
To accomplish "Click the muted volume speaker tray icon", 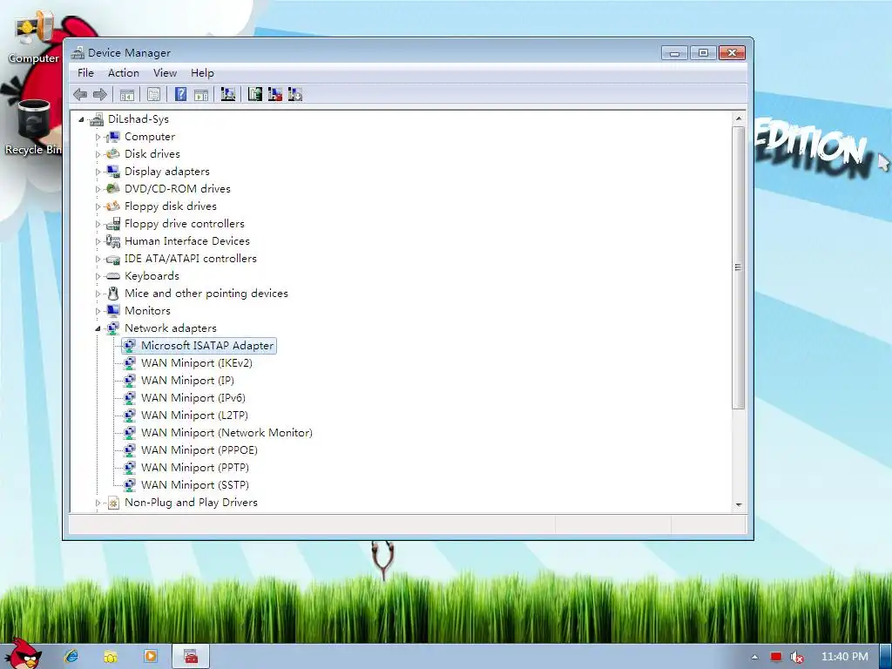I will 797,657.
